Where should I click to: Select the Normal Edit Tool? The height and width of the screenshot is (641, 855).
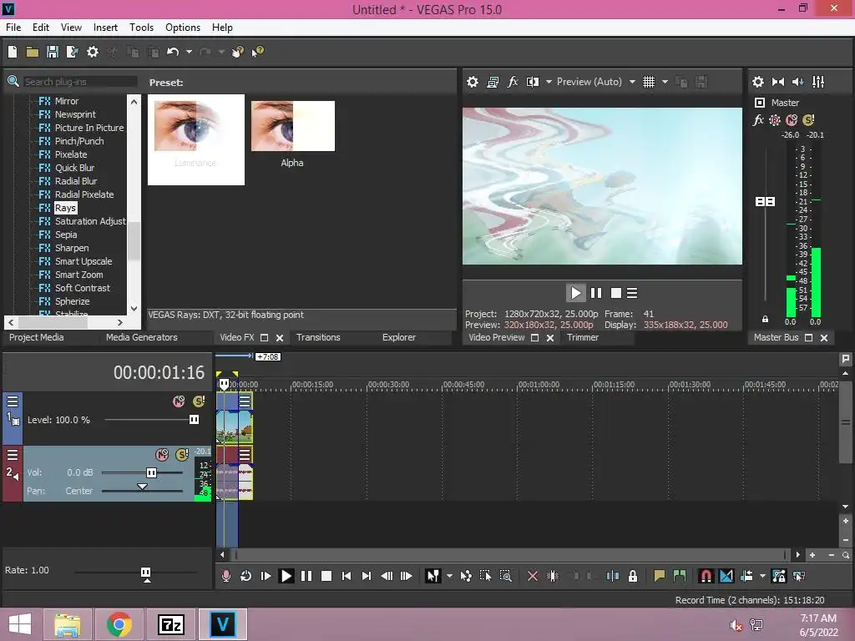(x=433, y=576)
